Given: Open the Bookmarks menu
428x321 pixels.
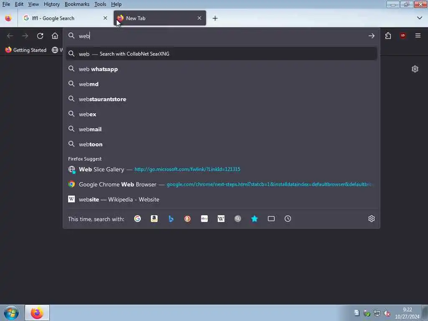Looking at the screenshot, I should pos(77,4).
